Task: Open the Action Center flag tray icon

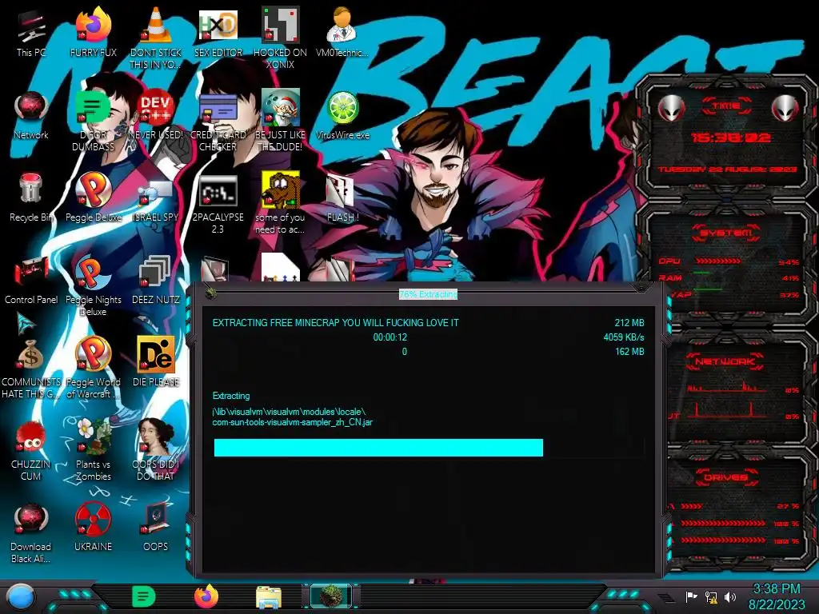Action: [692, 596]
